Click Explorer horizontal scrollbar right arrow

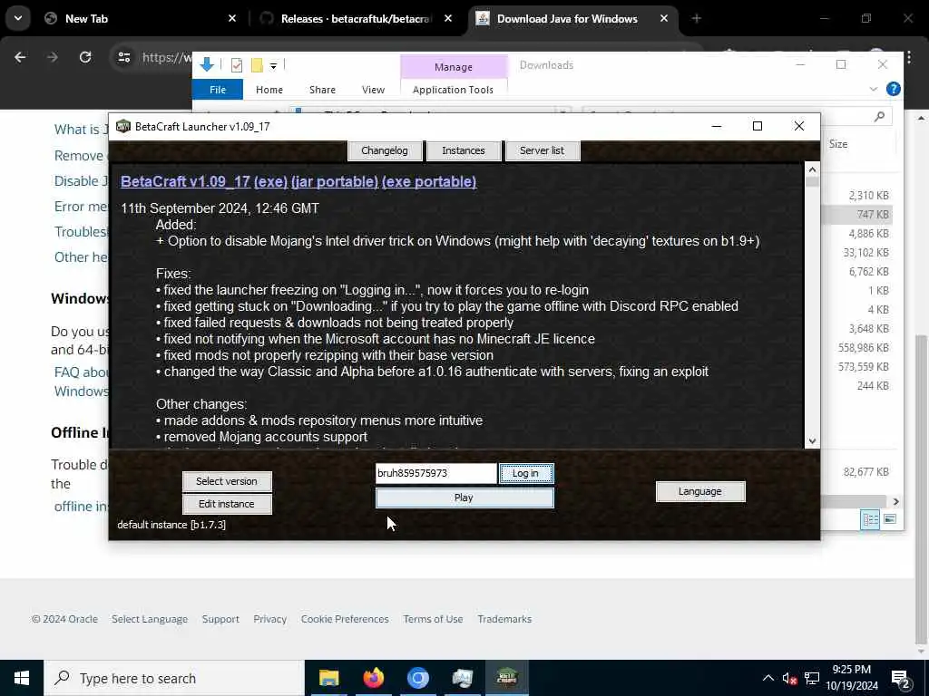click(895, 501)
